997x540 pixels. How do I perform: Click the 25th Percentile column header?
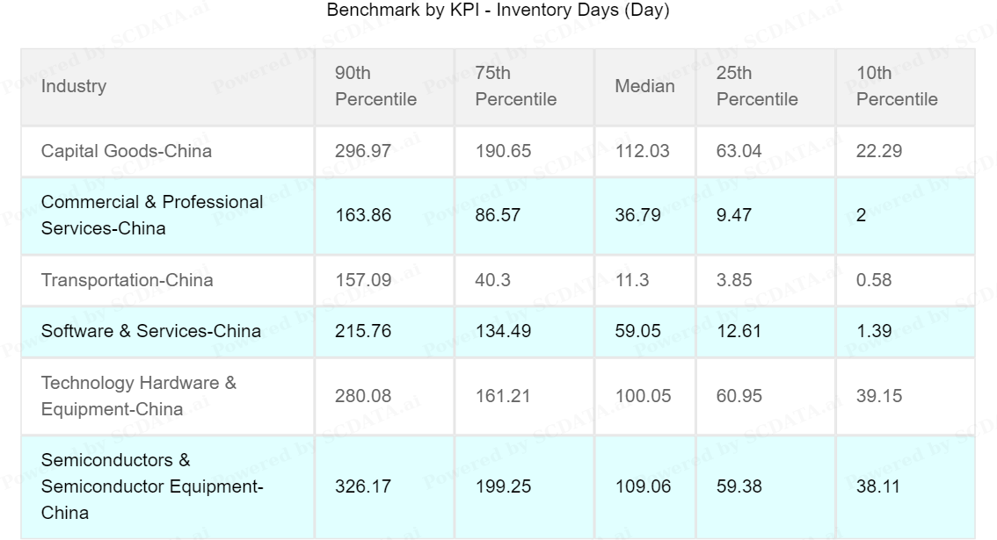[x=757, y=86]
